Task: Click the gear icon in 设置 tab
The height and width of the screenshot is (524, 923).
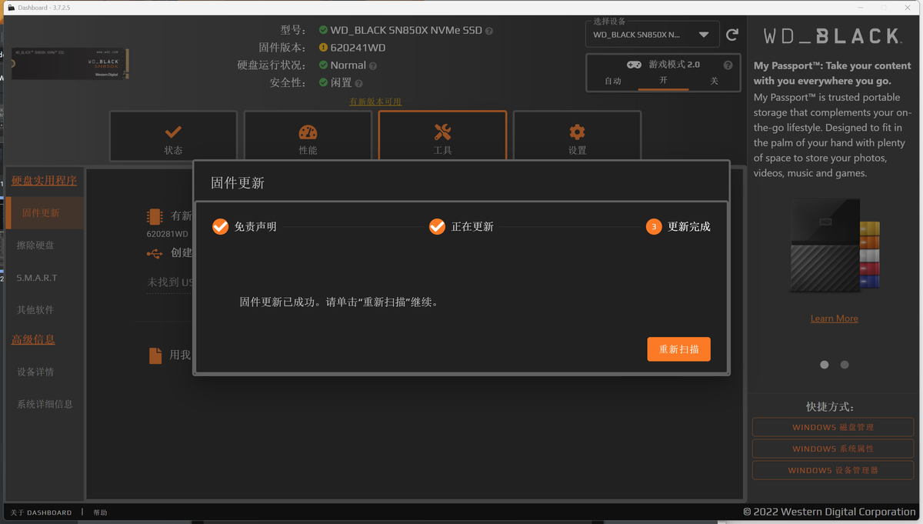Action: tap(577, 132)
